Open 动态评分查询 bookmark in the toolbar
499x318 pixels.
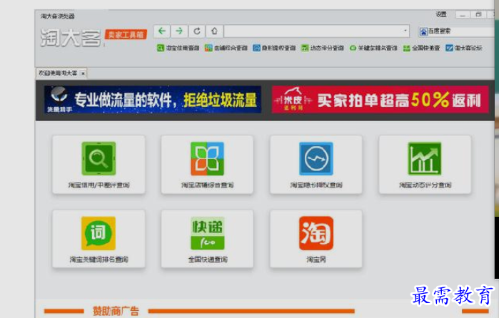point(323,48)
